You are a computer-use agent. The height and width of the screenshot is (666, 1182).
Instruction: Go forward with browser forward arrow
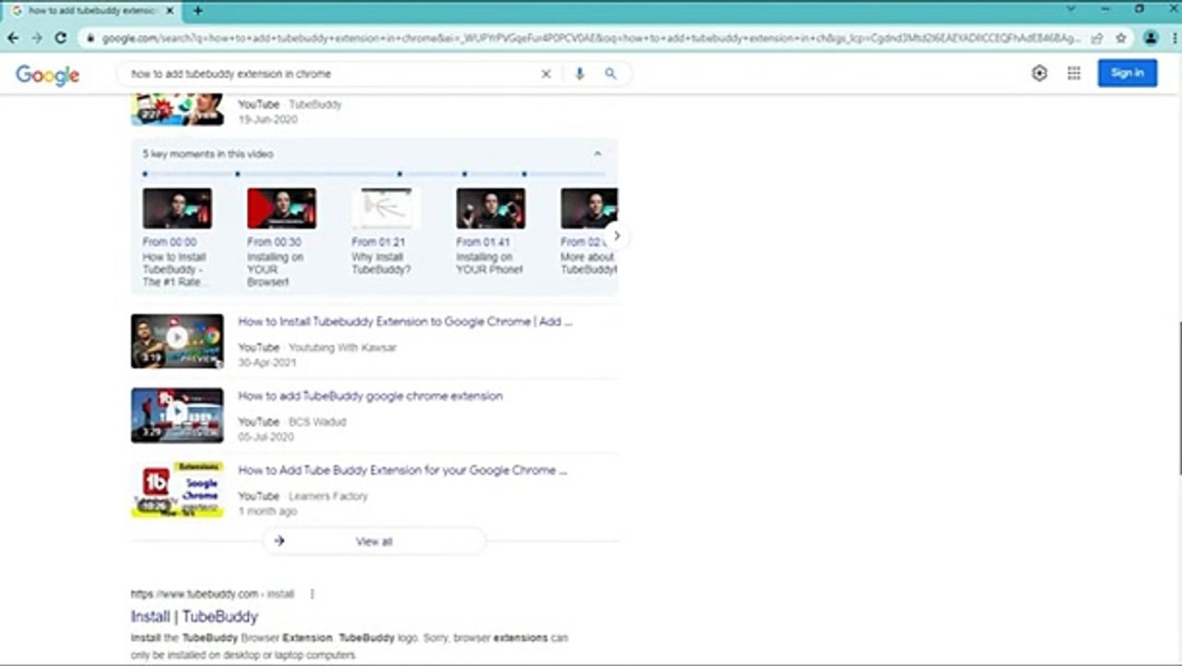(x=37, y=38)
